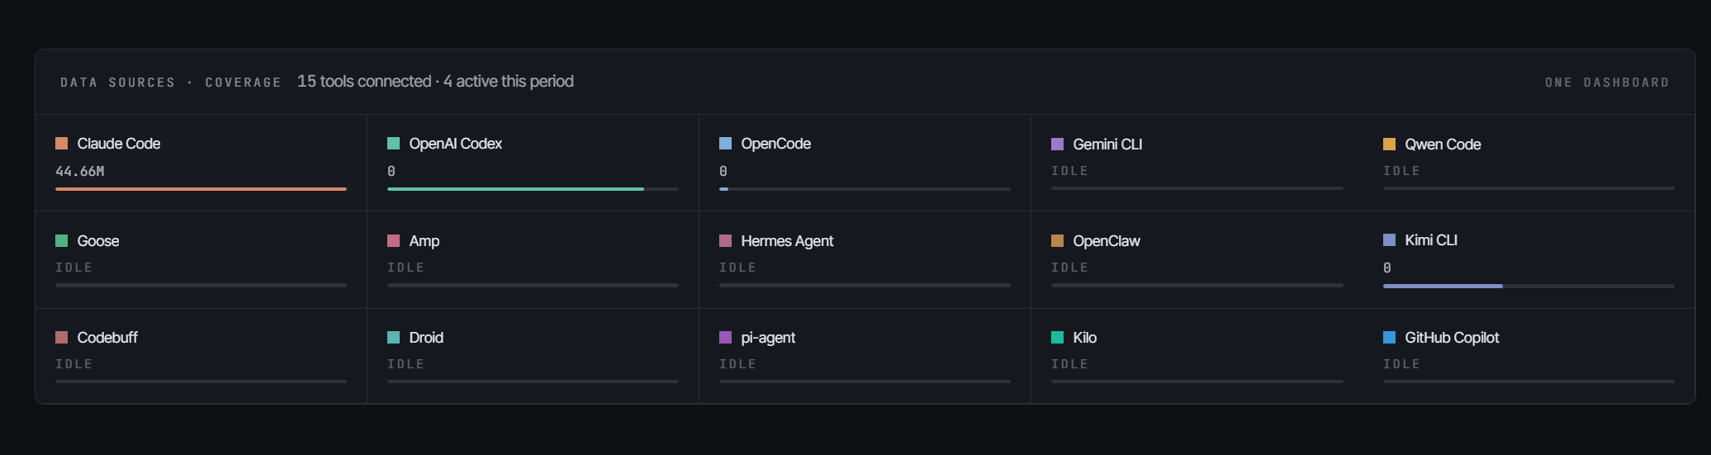The width and height of the screenshot is (1711, 455).
Task: Click the 0 value under OpenCode
Action: (x=723, y=171)
